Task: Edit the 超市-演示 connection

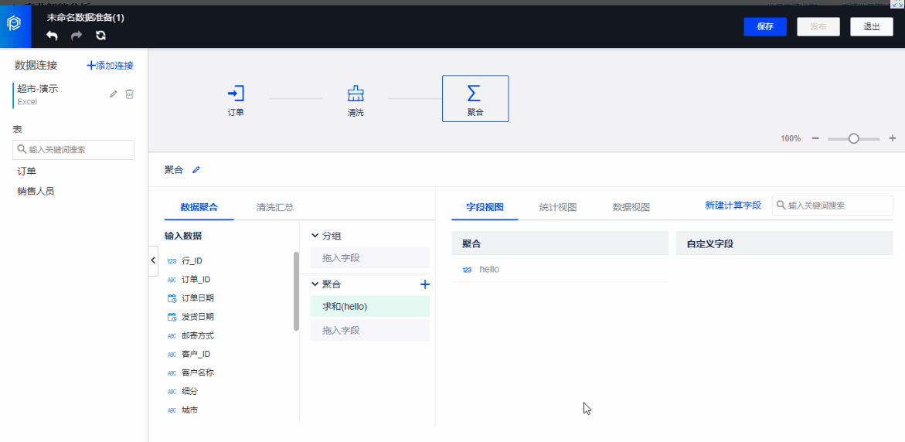Action: click(114, 94)
